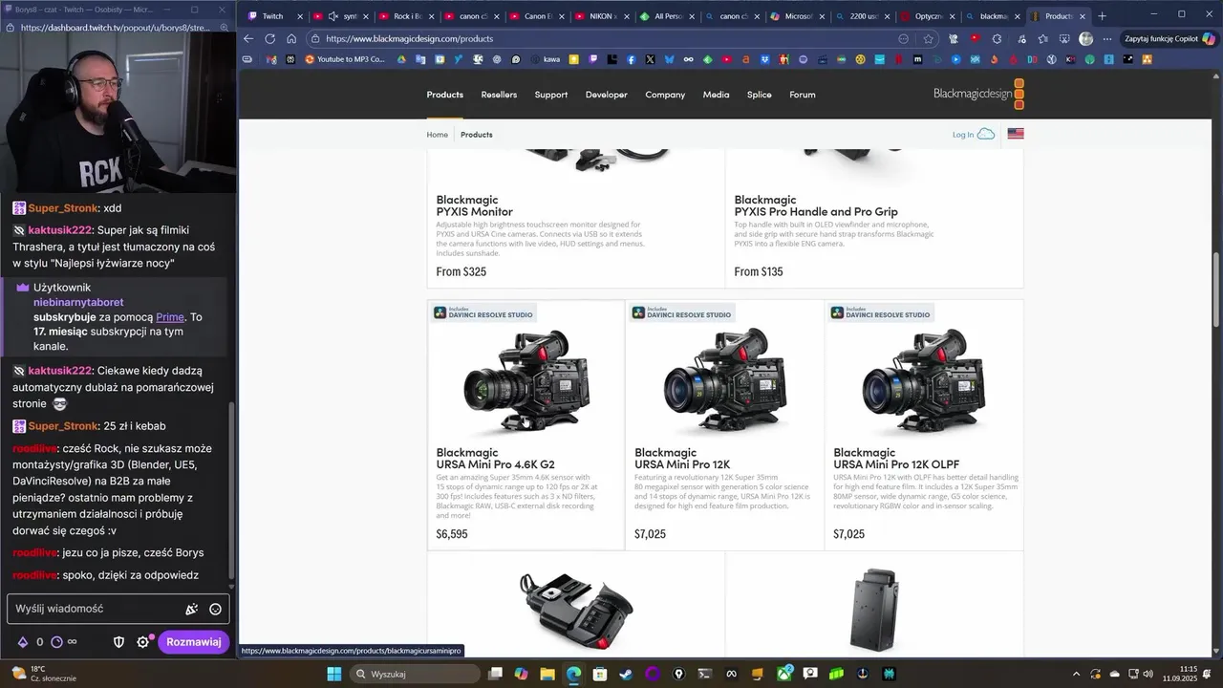Open the Developer menu item
The height and width of the screenshot is (688, 1223).
(x=607, y=95)
